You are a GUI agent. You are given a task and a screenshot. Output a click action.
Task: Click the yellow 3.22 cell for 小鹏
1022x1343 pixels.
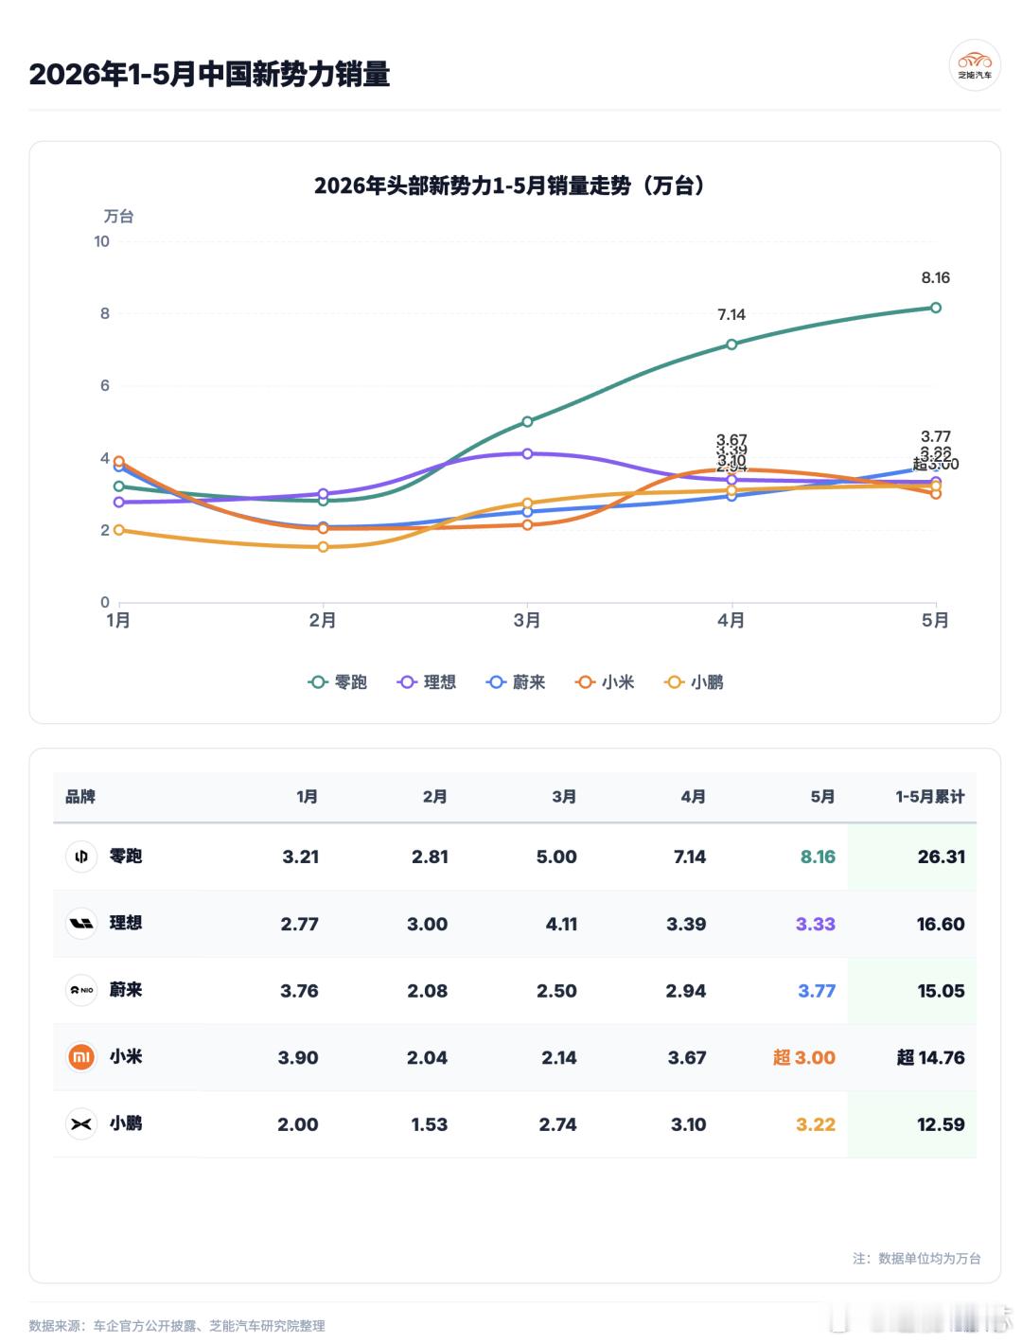pos(816,1124)
